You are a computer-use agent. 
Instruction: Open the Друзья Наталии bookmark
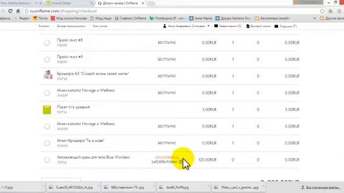tap(233, 18)
